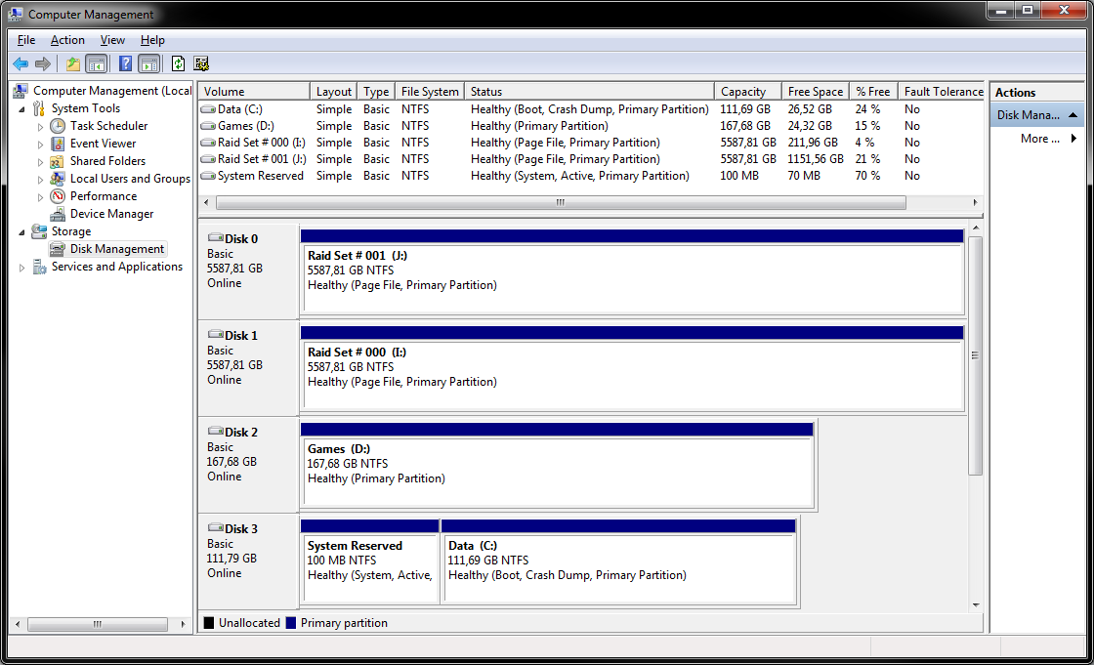Screen dimensions: 1094x665
Task: Open Help using the question mark icon
Action: tap(125, 63)
